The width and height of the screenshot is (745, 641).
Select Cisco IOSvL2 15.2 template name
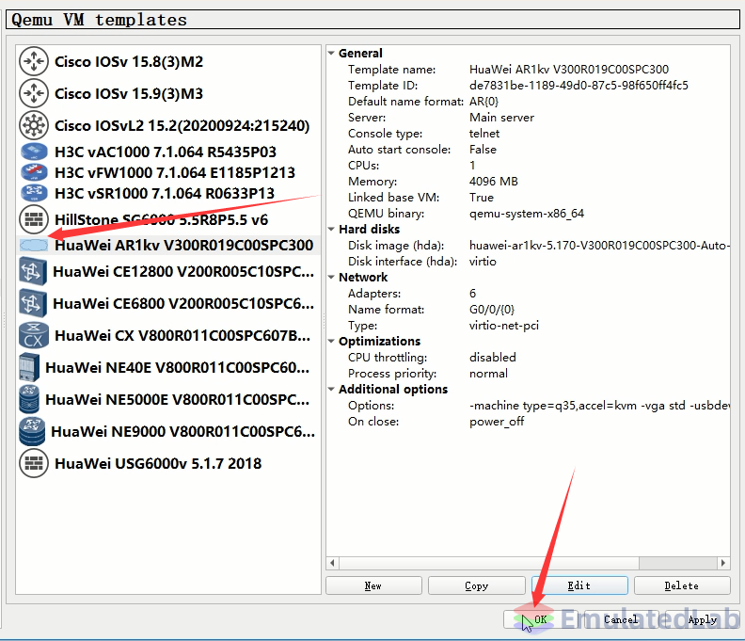point(182,125)
